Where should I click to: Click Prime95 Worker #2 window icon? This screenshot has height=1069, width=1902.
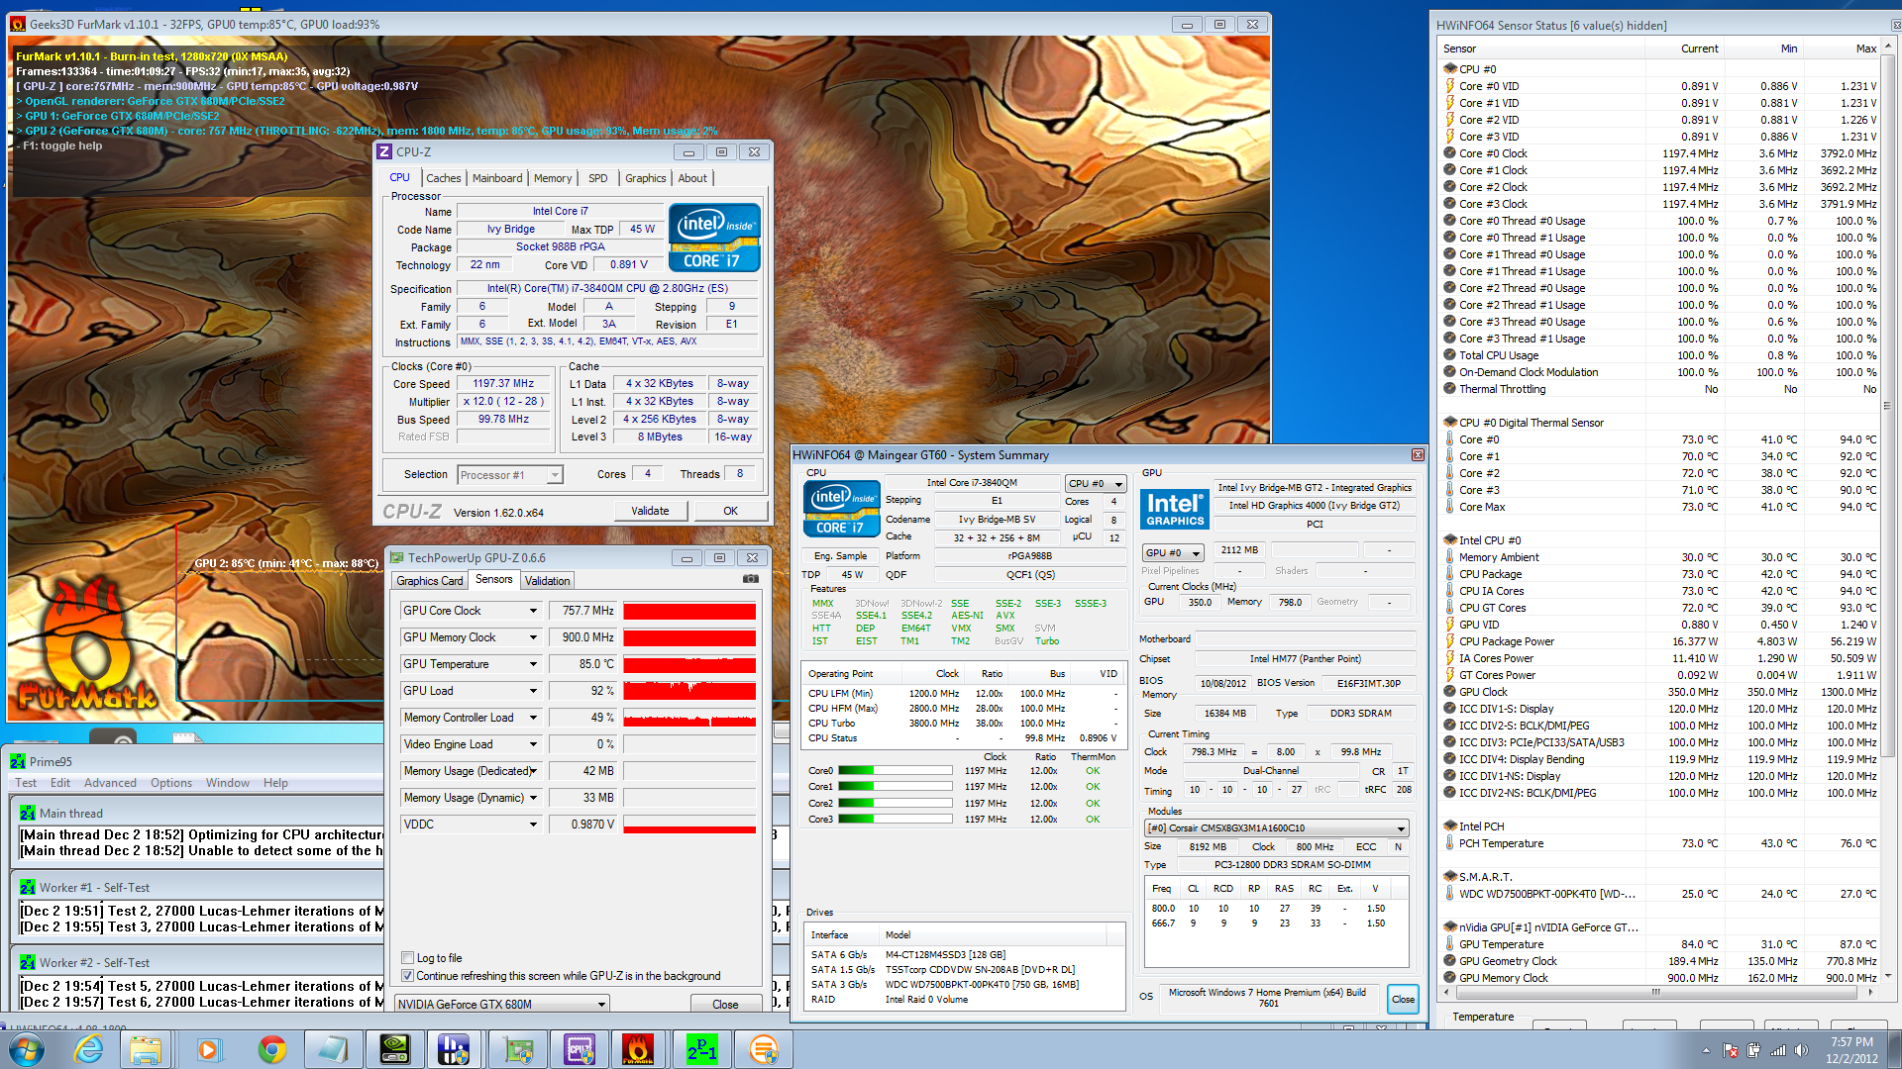(x=28, y=962)
